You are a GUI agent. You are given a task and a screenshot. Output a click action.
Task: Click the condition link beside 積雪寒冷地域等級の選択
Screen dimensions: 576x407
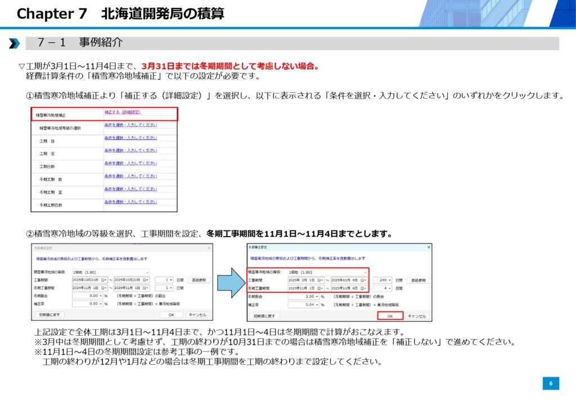point(130,125)
